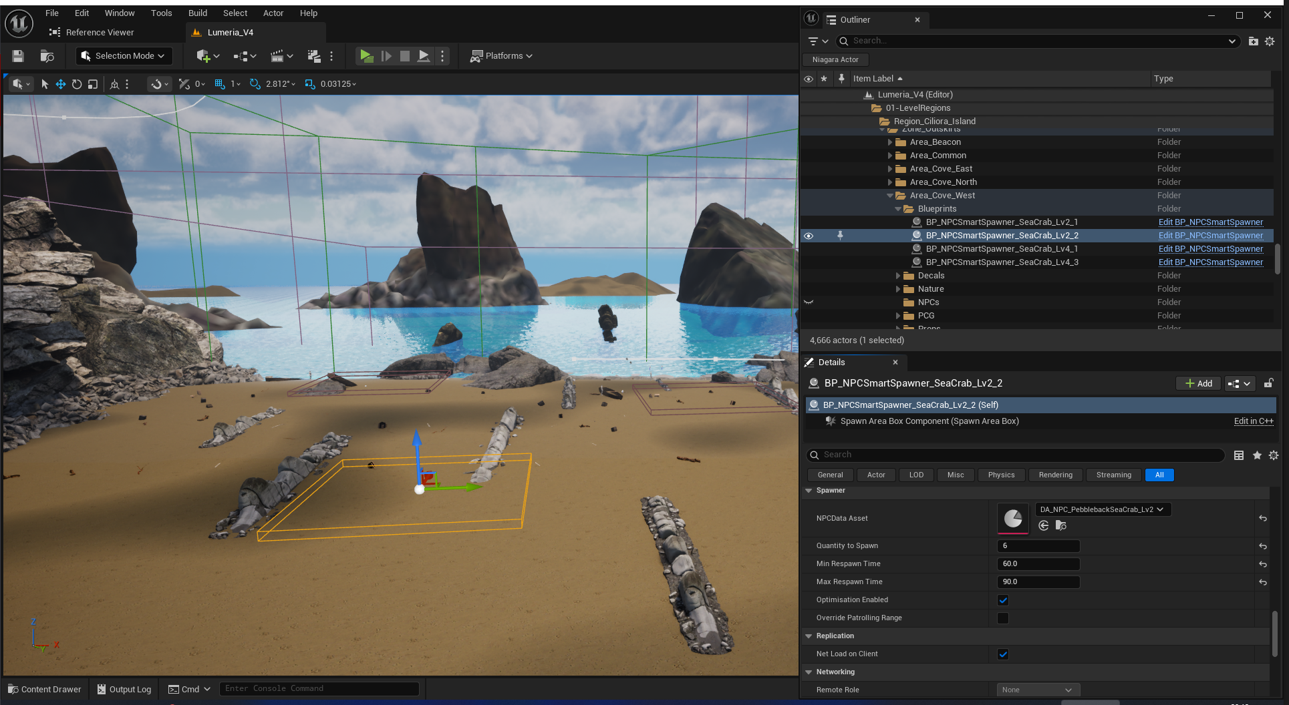The width and height of the screenshot is (1289, 705).
Task: Browse to NPCData asset in Content Browser
Action: [1060, 526]
